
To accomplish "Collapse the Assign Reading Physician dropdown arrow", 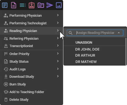I will coord(119,33).
